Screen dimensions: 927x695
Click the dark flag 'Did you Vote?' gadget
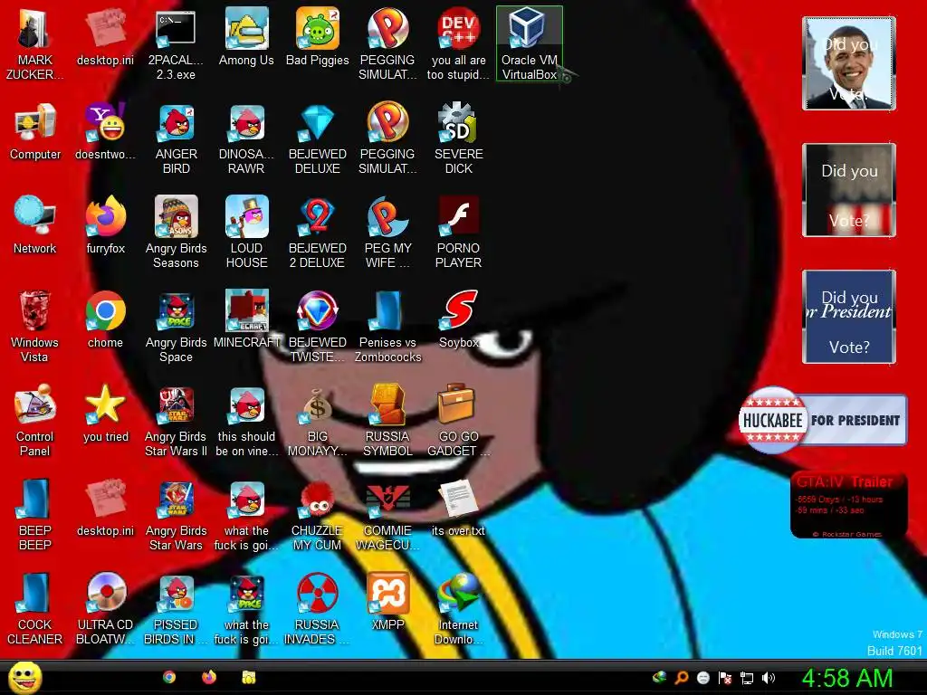(849, 190)
